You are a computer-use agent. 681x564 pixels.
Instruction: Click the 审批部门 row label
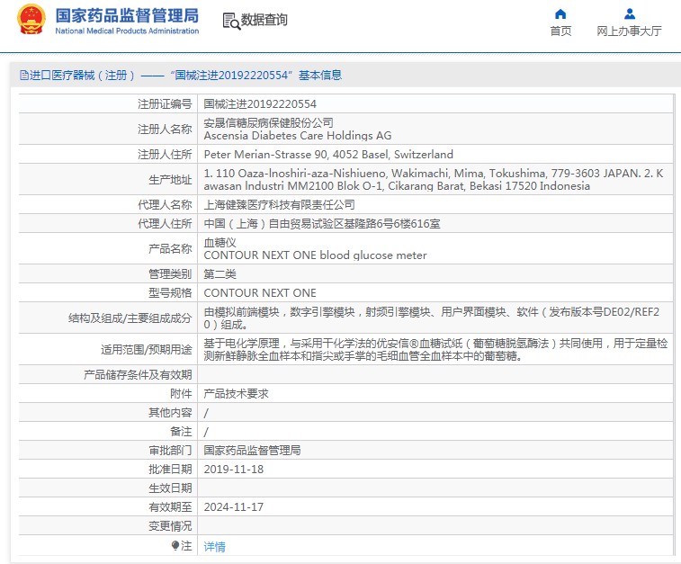(x=170, y=451)
